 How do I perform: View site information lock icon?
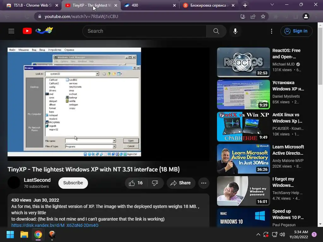[40, 16]
